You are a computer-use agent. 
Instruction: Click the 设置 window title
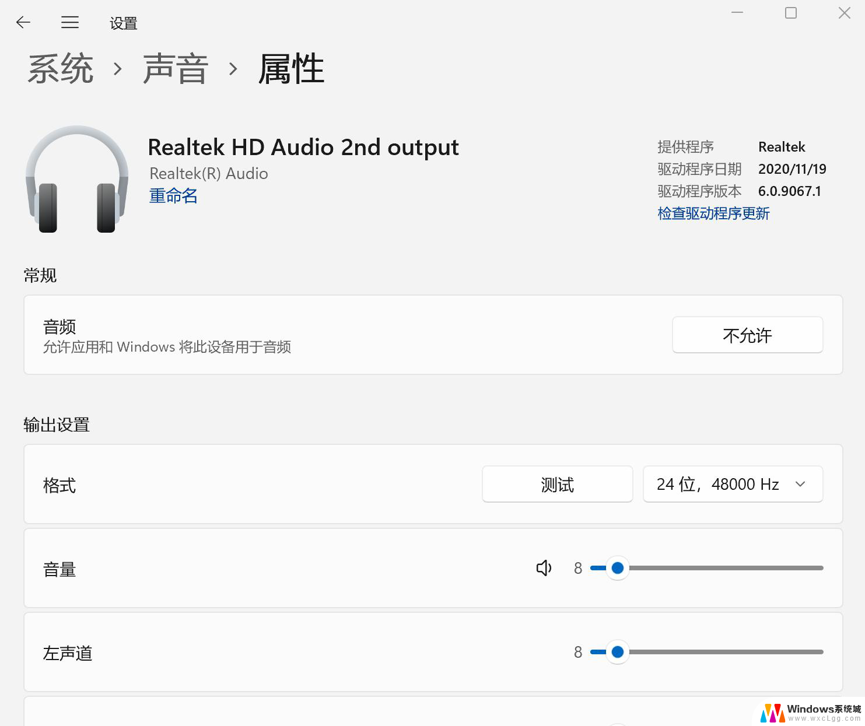[124, 23]
